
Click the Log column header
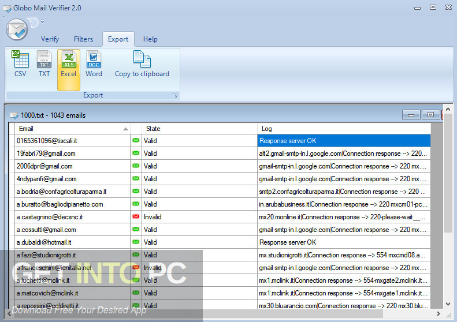[344, 129]
